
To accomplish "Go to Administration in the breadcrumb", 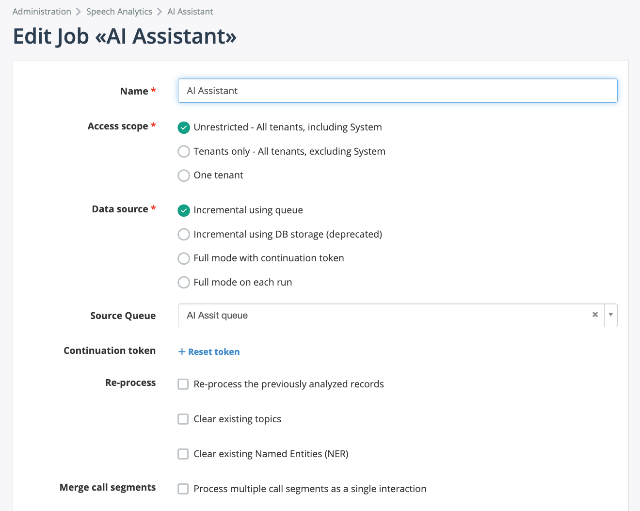I will pyautogui.click(x=42, y=12).
